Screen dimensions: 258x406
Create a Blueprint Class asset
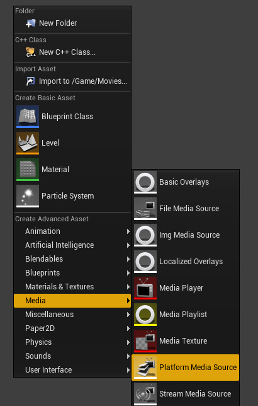(x=67, y=117)
